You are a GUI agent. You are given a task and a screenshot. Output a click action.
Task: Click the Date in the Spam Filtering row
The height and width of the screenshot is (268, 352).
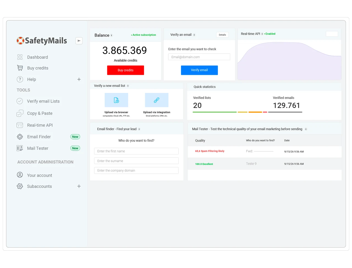294,151
